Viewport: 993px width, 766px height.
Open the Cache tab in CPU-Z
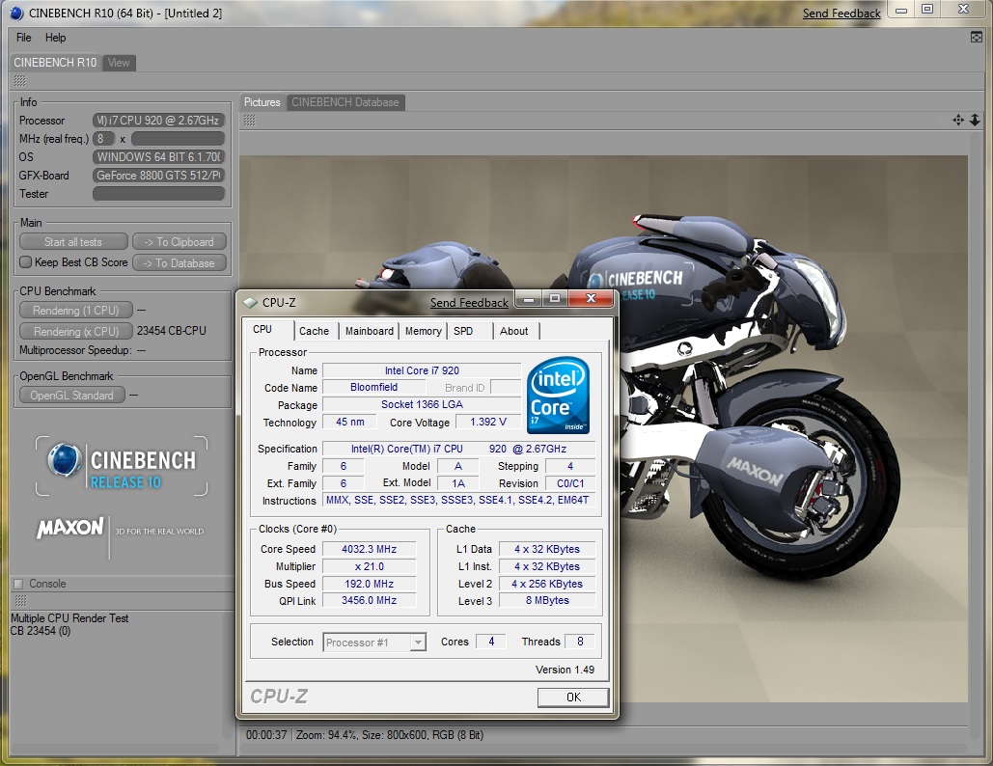point(315,331)
